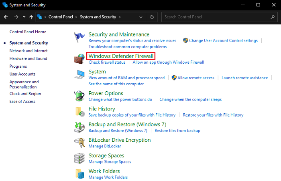The width and height of the screenshot is (281, 181).
Task: Go up one level with up arrow
Action: [x=31, y=17]
